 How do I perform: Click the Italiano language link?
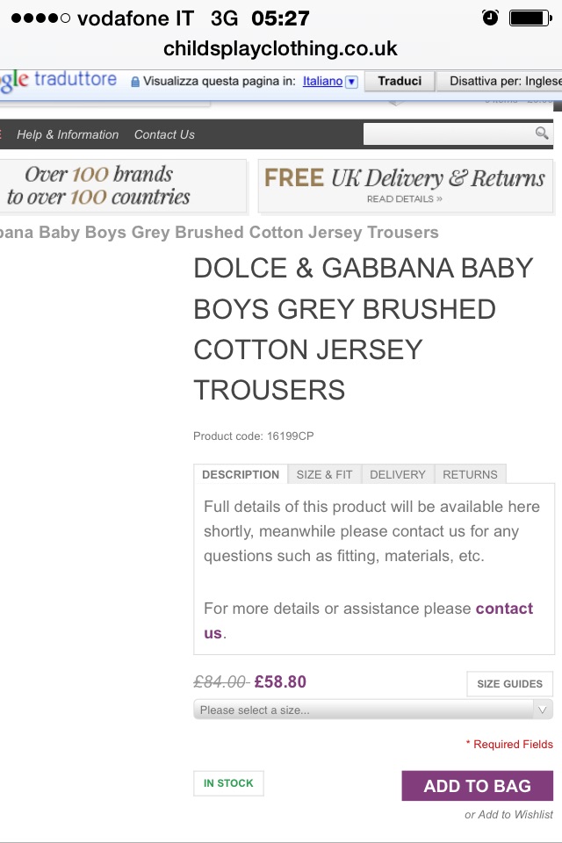[x=322, y=82]
